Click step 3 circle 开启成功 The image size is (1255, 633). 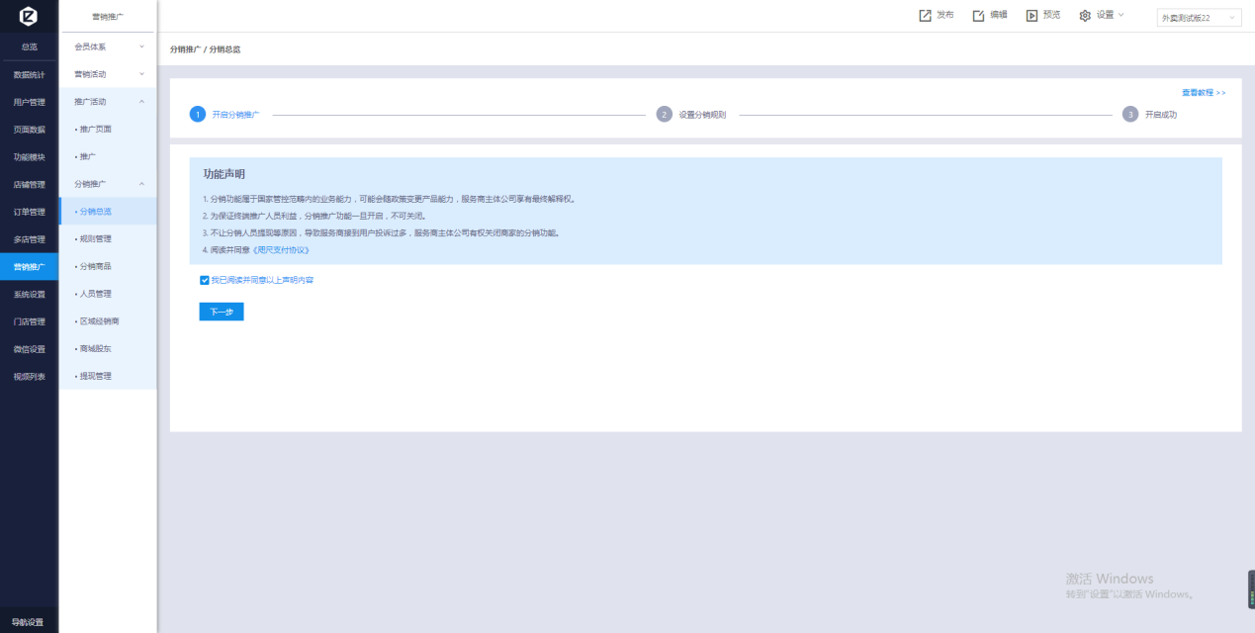(x=1130, y=115)
